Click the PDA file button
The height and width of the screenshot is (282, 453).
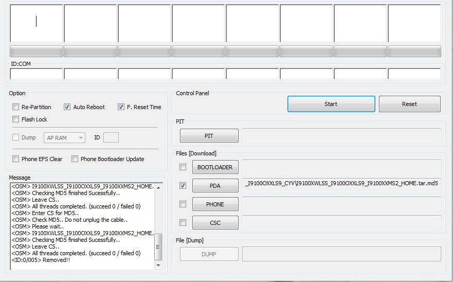215,186
